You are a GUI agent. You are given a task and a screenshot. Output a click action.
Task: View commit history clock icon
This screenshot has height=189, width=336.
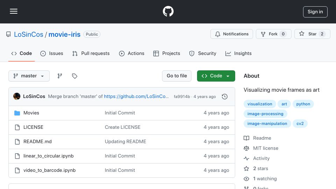click(x=225, y=97)
